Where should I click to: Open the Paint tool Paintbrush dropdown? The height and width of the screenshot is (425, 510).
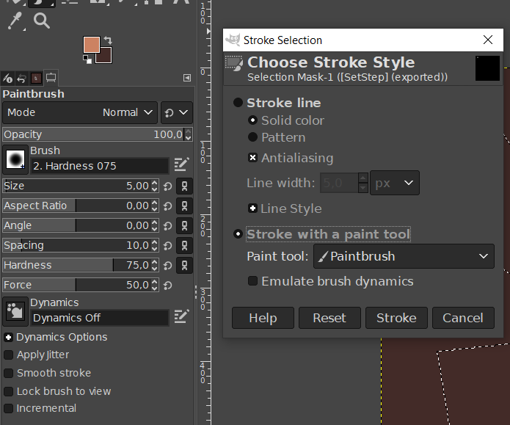tap(404, 256)
